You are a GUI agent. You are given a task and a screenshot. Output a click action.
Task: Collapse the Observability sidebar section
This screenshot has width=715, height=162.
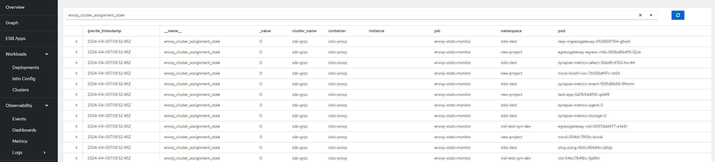tap(47, 106)
